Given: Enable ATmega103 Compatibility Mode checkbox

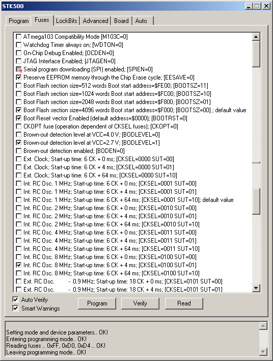Looking at the screenshot, I should pyautogui.click(x=18, y=37).
